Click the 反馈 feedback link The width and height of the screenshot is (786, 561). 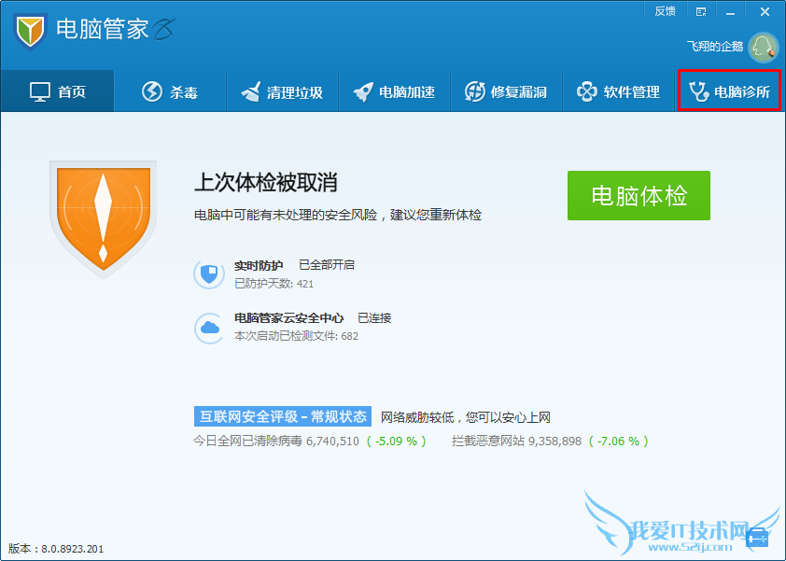(665, 11)
